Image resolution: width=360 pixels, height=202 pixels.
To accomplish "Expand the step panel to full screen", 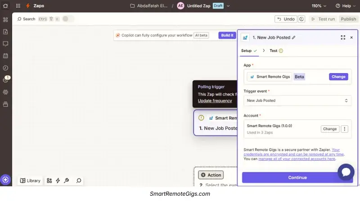I will [x=343, y=38].
